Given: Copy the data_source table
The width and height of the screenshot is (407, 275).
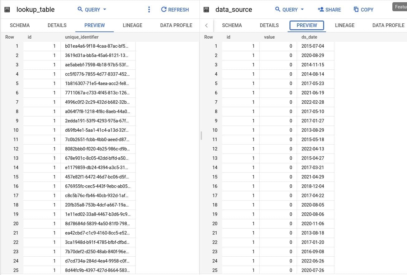Looking at the screenshot, I should [363, 10].
